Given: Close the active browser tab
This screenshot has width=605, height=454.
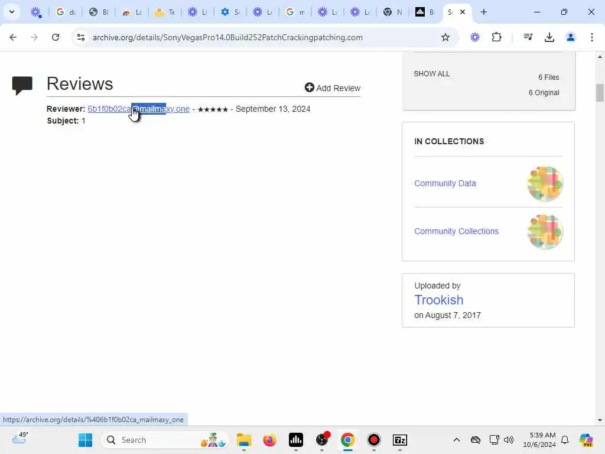Looking at the screenshot, I should tap(463, 12).
